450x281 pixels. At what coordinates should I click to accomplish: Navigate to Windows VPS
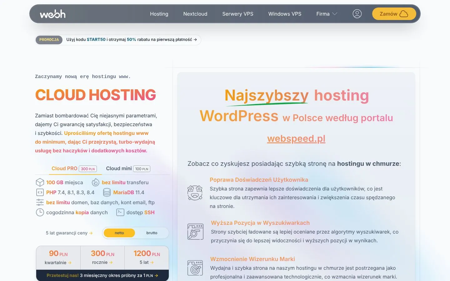(285, 14)
